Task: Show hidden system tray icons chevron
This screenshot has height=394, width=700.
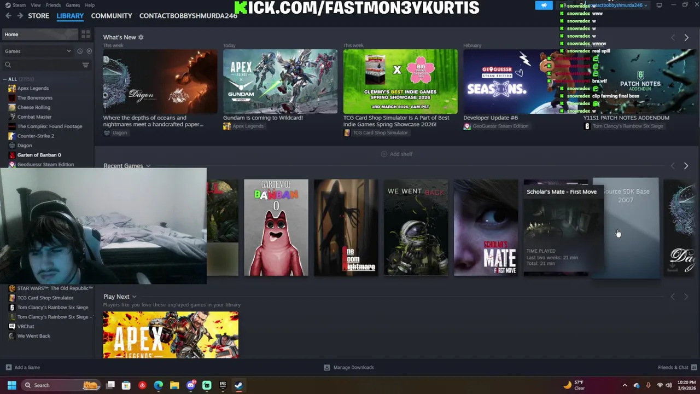Action: tap(625, 385)
